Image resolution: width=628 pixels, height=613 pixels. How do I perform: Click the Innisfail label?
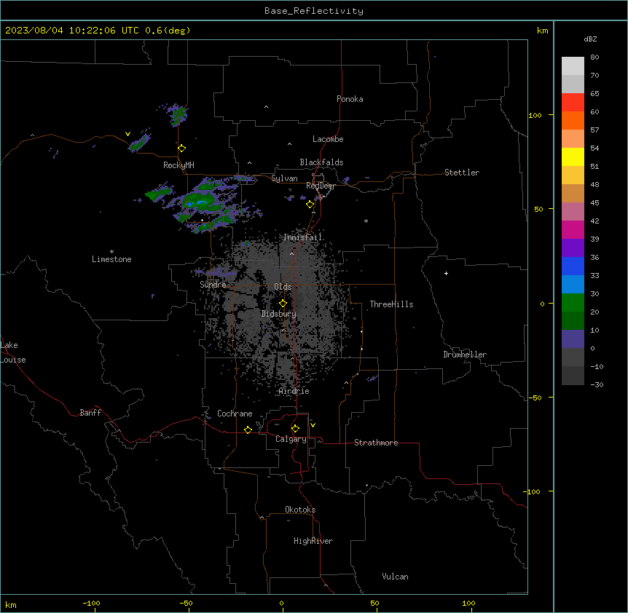302,237
